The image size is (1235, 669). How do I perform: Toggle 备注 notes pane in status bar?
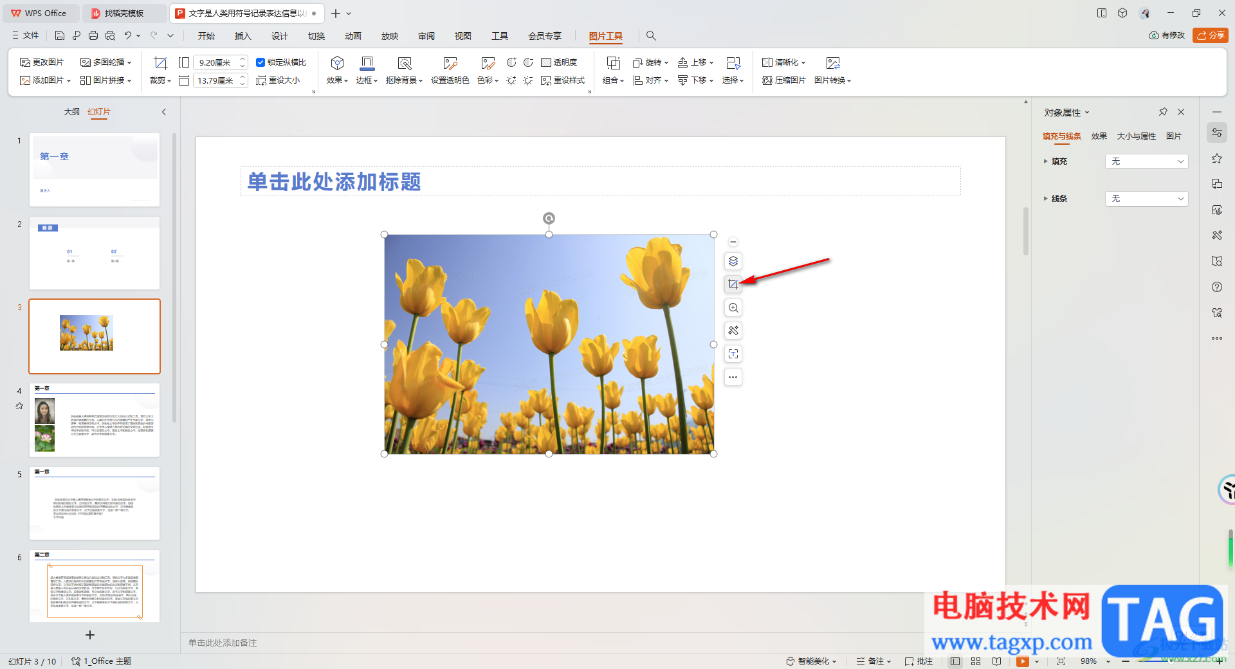tap(873, 661)
